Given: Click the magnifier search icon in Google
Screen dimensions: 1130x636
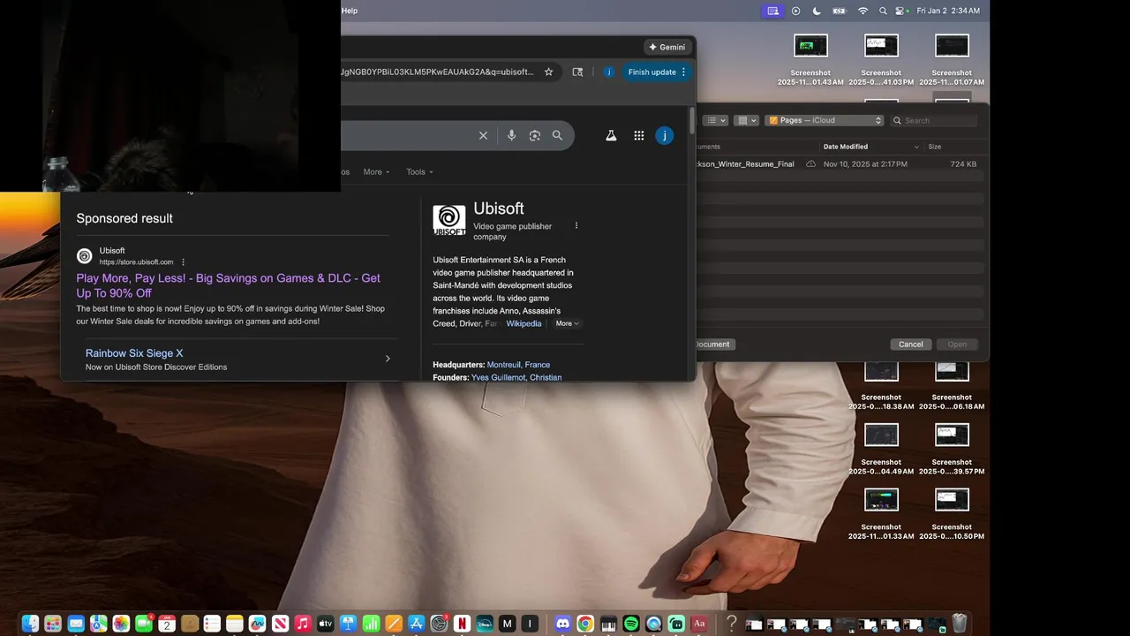Looking at the screenshot, I should (x=557, y=135).
